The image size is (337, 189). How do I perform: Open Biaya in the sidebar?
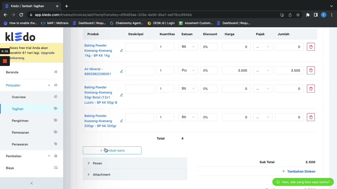point(10,168)
